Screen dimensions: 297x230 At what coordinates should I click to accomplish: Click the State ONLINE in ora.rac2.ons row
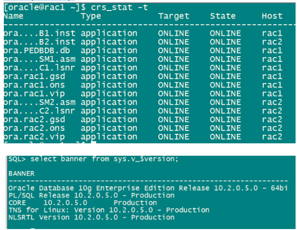(x=225, y=128)
